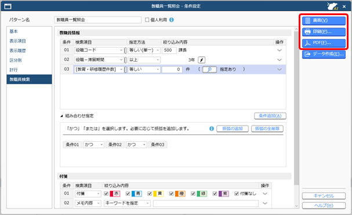Image resolution: width=352 pixels, height=215 pixels.
Task: Open the かつ dropdown after 条件02
Action: 136,145
